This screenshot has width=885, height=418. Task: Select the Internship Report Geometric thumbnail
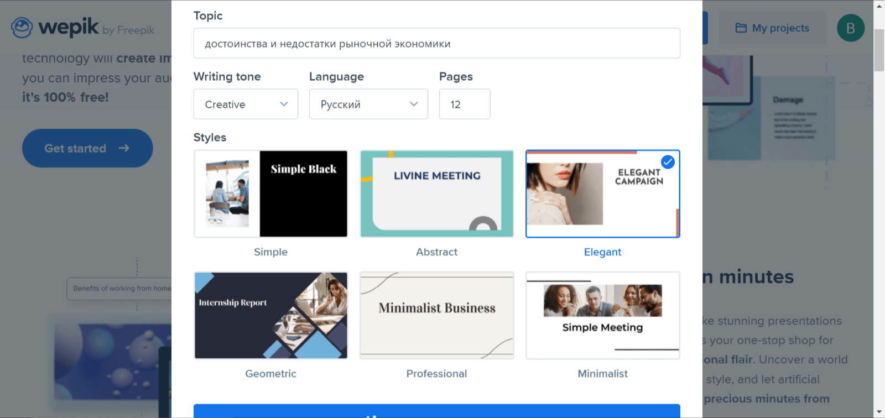pos(270,315)
